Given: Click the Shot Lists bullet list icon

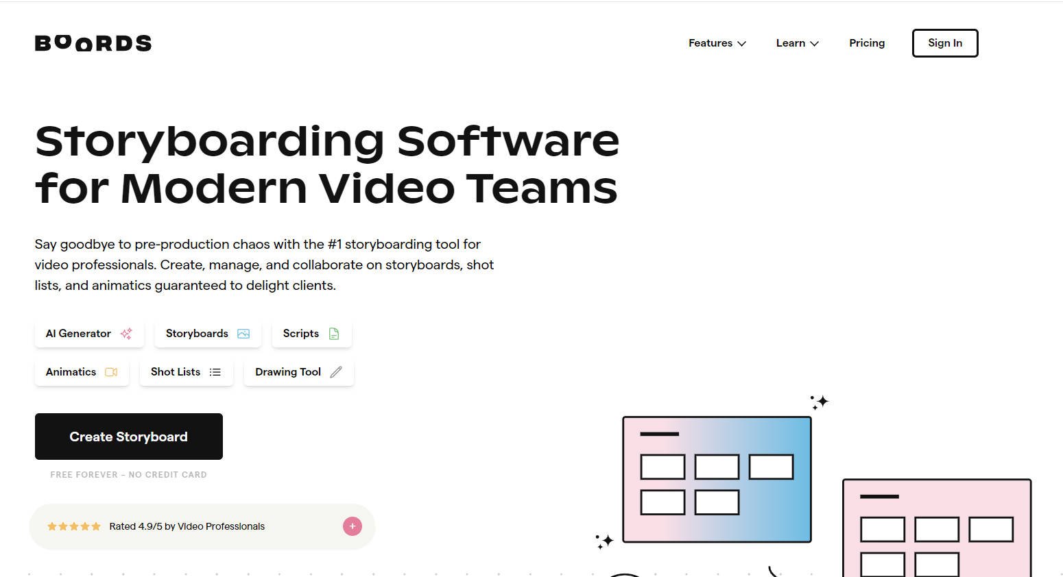Looking at the screenshot, I should pyautogui.click(x=215, y=372).
